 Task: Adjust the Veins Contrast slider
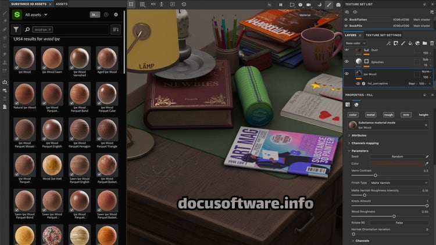point(375,175)
